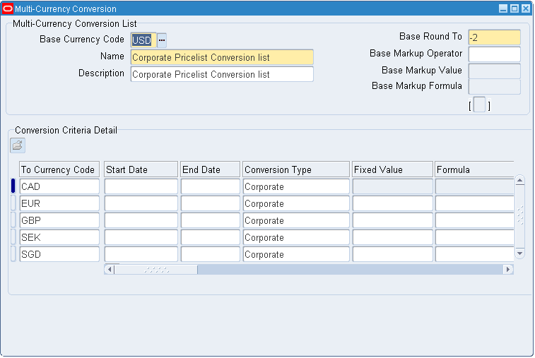
Task: Click the Start Date cell for EUR
Action: point(141,203)
